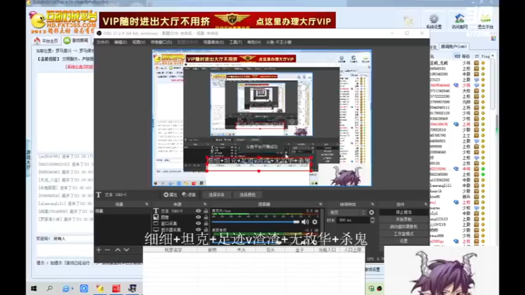Toggle visibility of 文本 (GDI+) source
This screenshot has height=295, width=525.
pos(198,211)
